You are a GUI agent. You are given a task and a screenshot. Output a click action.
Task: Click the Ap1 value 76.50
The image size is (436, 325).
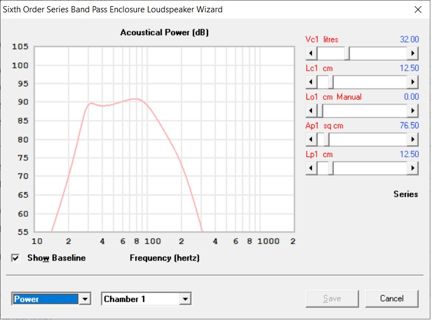click(x=409, y=126)
